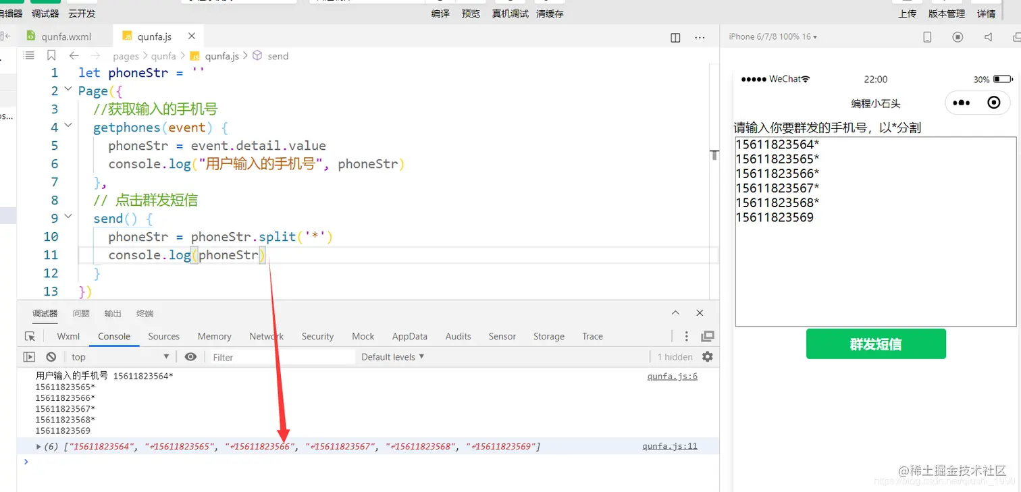Open the editor more actions ellipsis
Screen dimensions: 1021x492
700,38
